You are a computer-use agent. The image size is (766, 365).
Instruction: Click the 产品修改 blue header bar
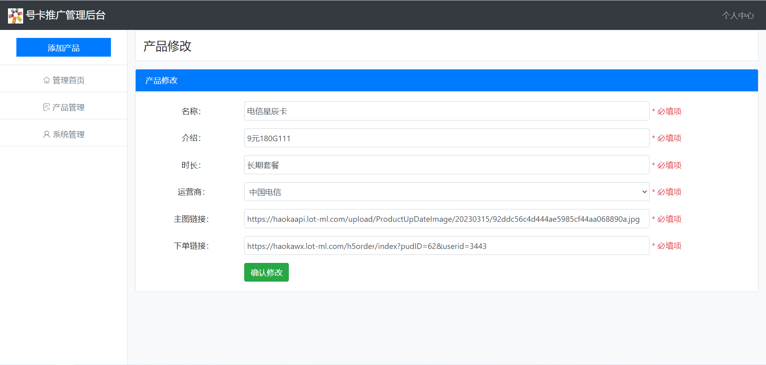pos(161,80)
